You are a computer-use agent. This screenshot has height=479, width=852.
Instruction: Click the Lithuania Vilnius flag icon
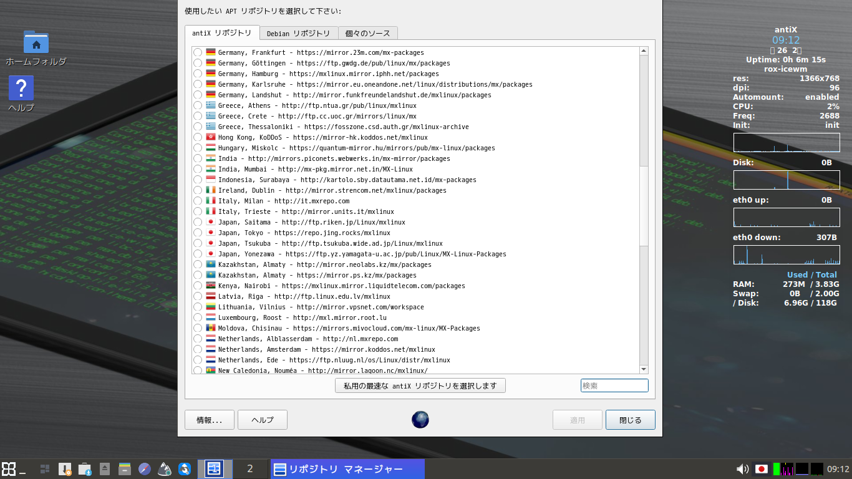211,307
